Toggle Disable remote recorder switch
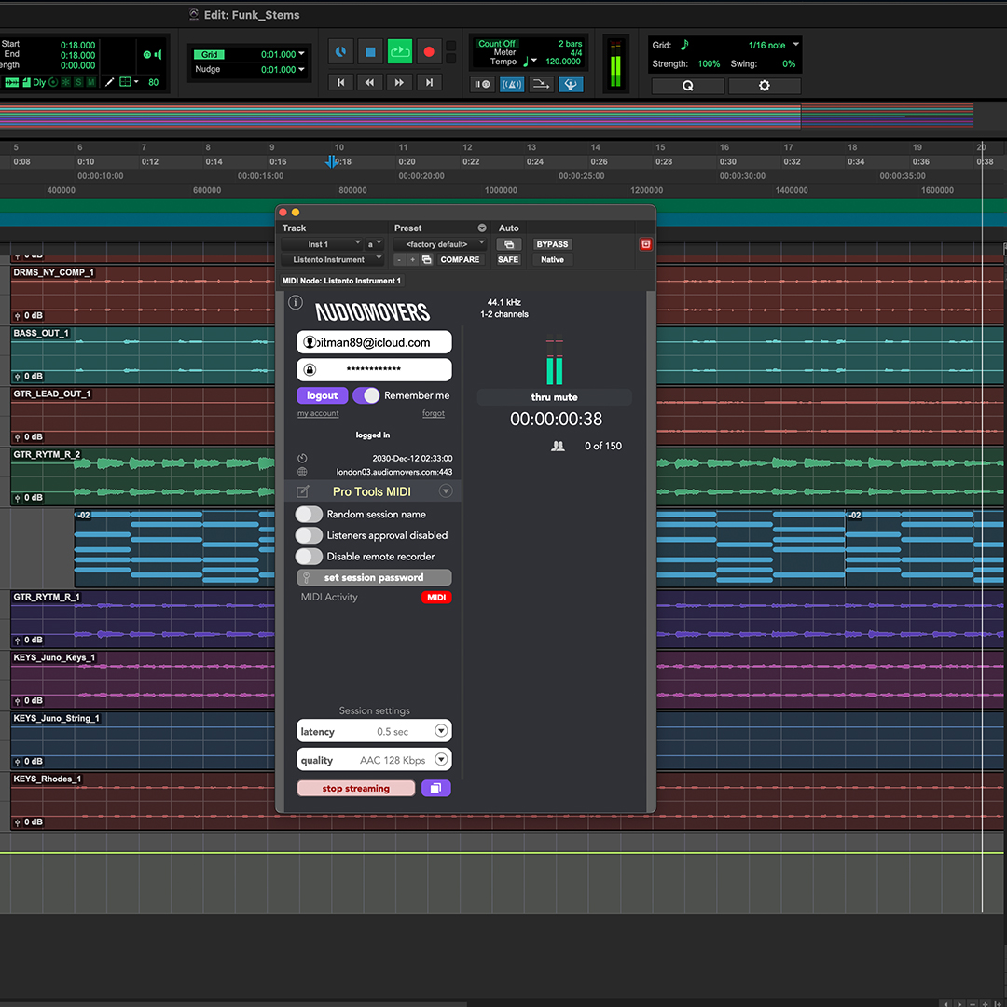Viewport: 1007px width, 1007px height. [x=309, y=556]
